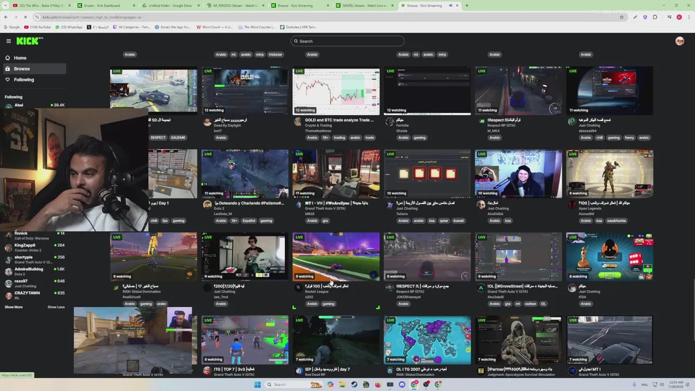Mute the active Browse tab audio icon
The width and height of the screenshot is (695, 391).
(x=450, y=5)
